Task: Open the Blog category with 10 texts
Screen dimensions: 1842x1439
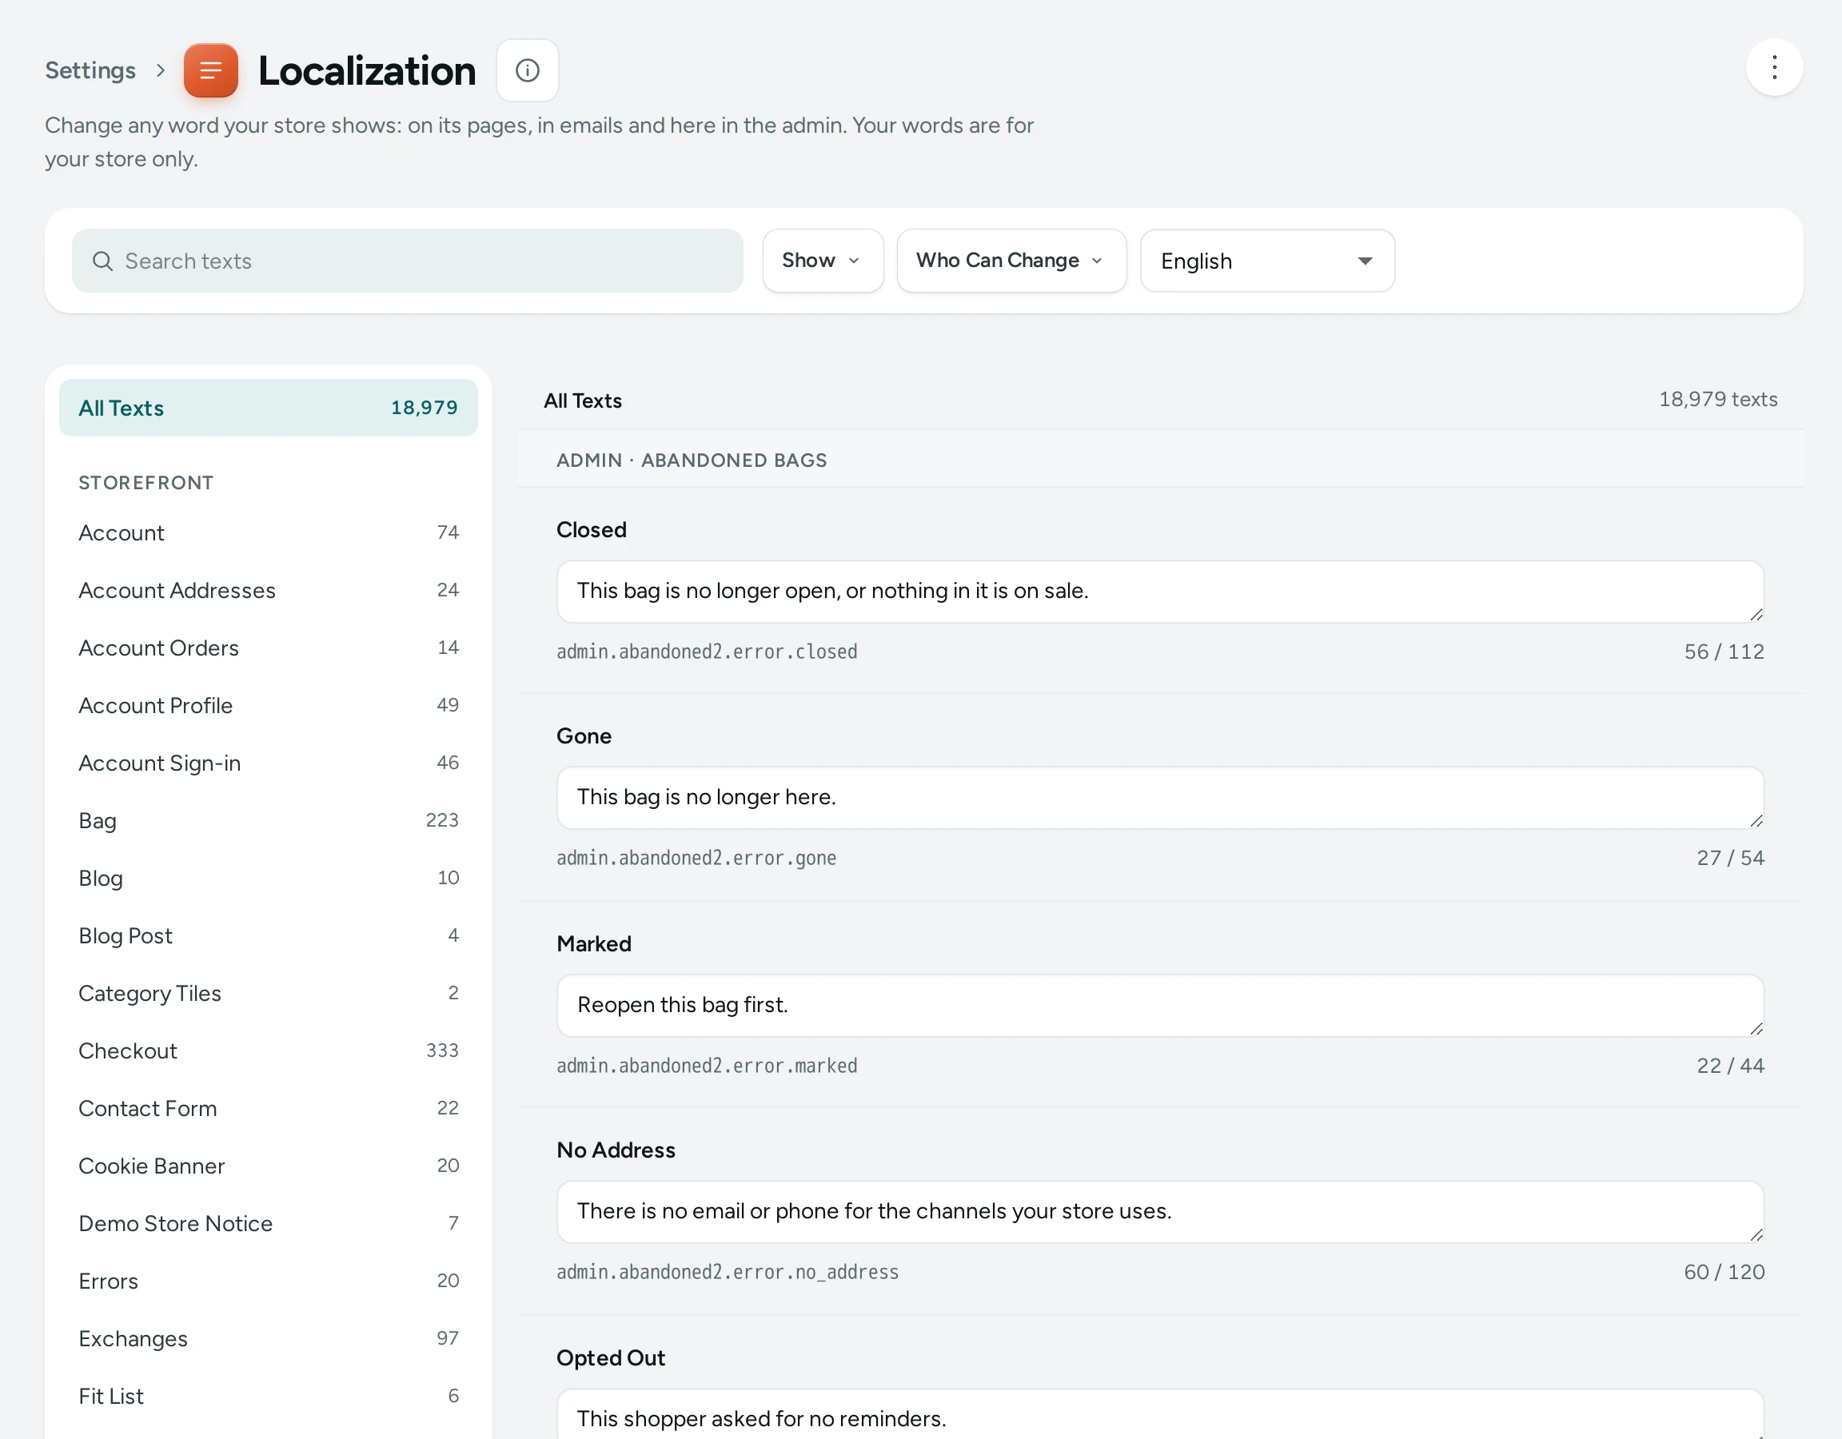Action: 268,878
